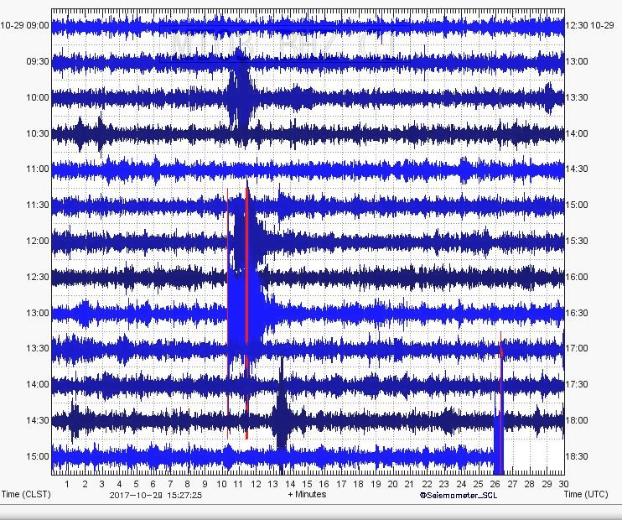622x520 pixels.
Task: Click the '+ Minutes' axis caption
Action: [307, 495]
